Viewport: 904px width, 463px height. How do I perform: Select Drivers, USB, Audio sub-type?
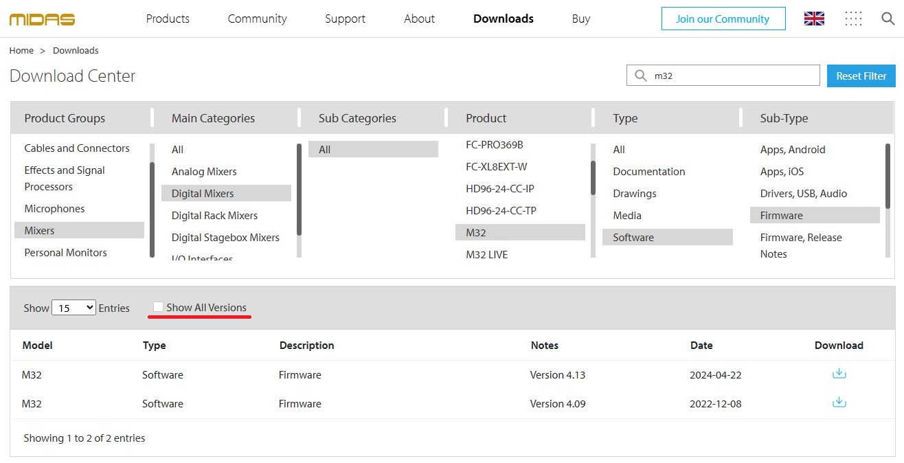pyautogui.click(x=803, y=193)
